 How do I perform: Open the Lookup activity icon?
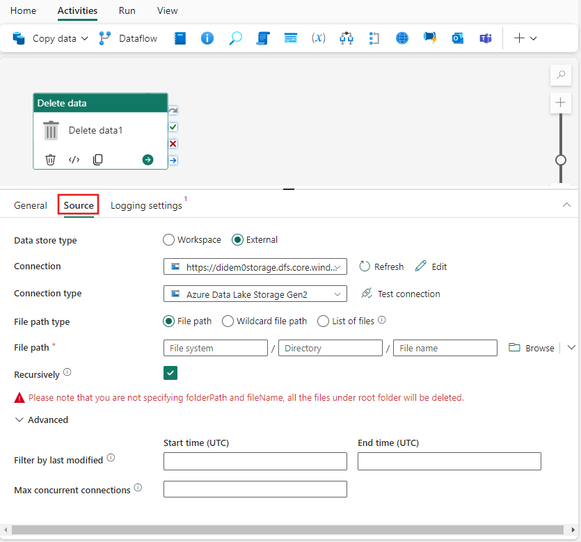(235, 38)
